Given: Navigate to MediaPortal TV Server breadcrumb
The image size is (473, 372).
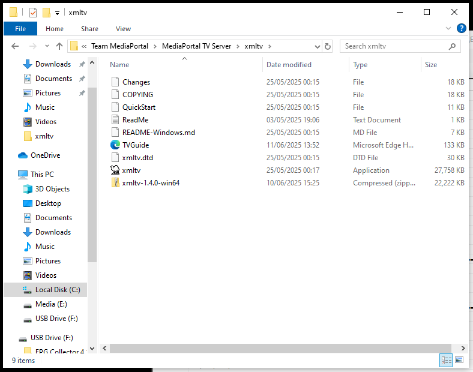Looking at the screenshot, I should [196, 46].
